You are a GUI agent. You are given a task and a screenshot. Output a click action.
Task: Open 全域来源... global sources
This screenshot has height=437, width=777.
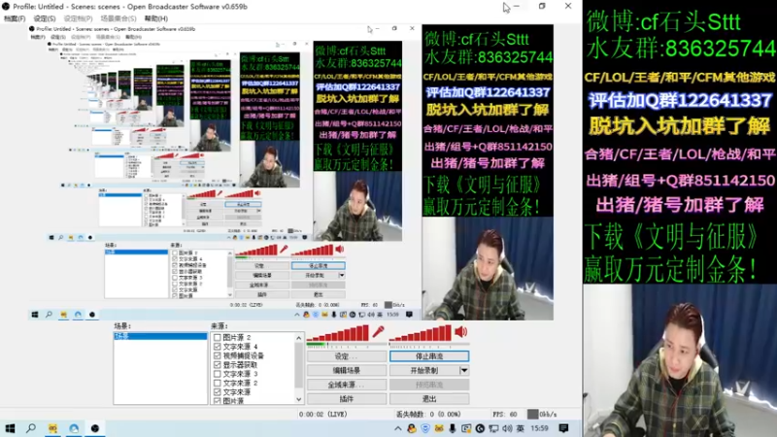[x=347, y=385]
